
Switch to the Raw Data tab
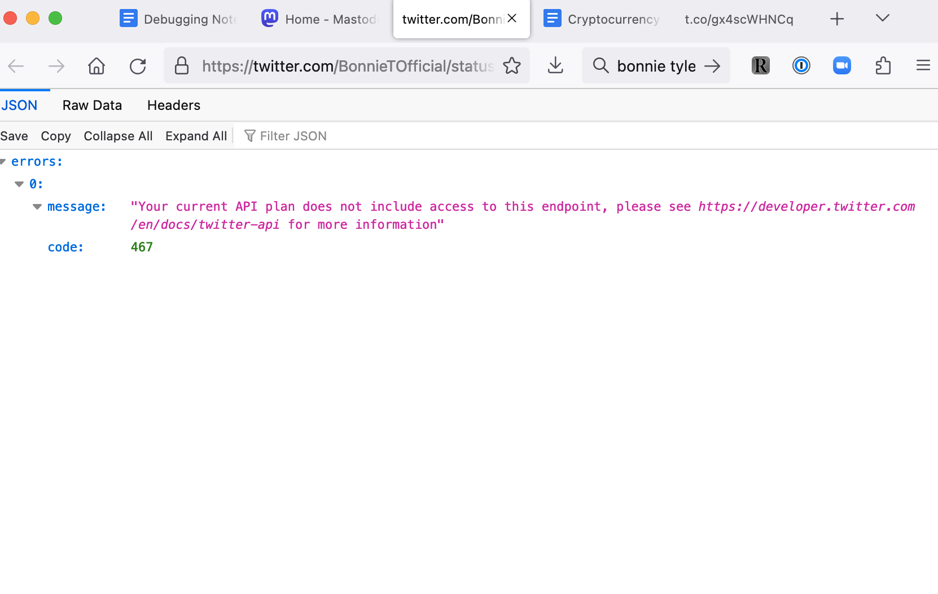(92, 105)
